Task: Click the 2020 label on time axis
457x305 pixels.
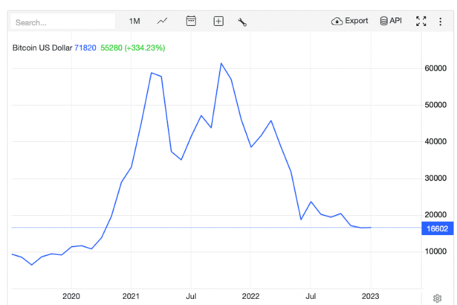Action: coord(71,295)
